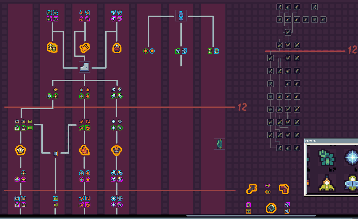Select the triple hatchlings node at top left
Screen dimensions: 358x219
click(x=52, y=48)
